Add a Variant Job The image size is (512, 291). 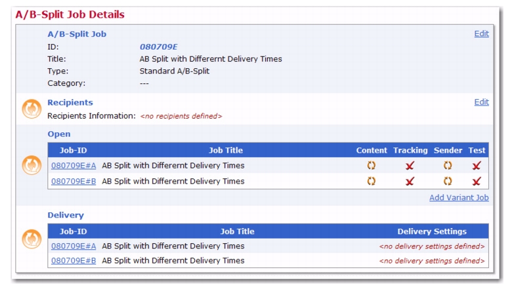459,197
